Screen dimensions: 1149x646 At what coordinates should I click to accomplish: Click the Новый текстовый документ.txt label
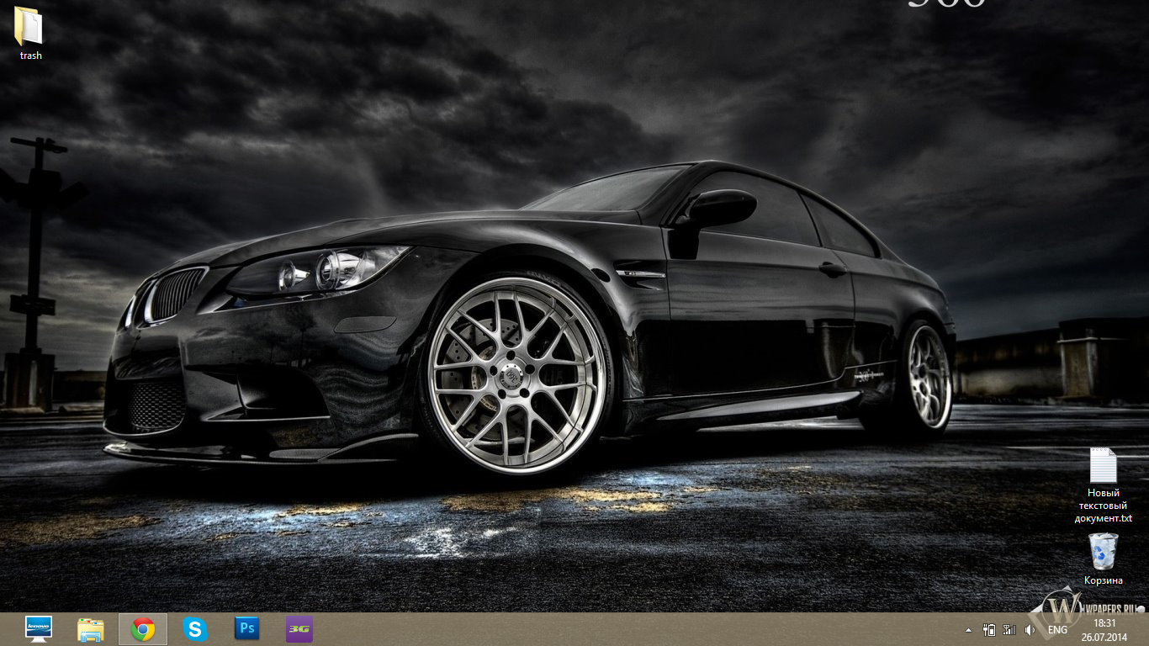click(x=1104, y=506)
